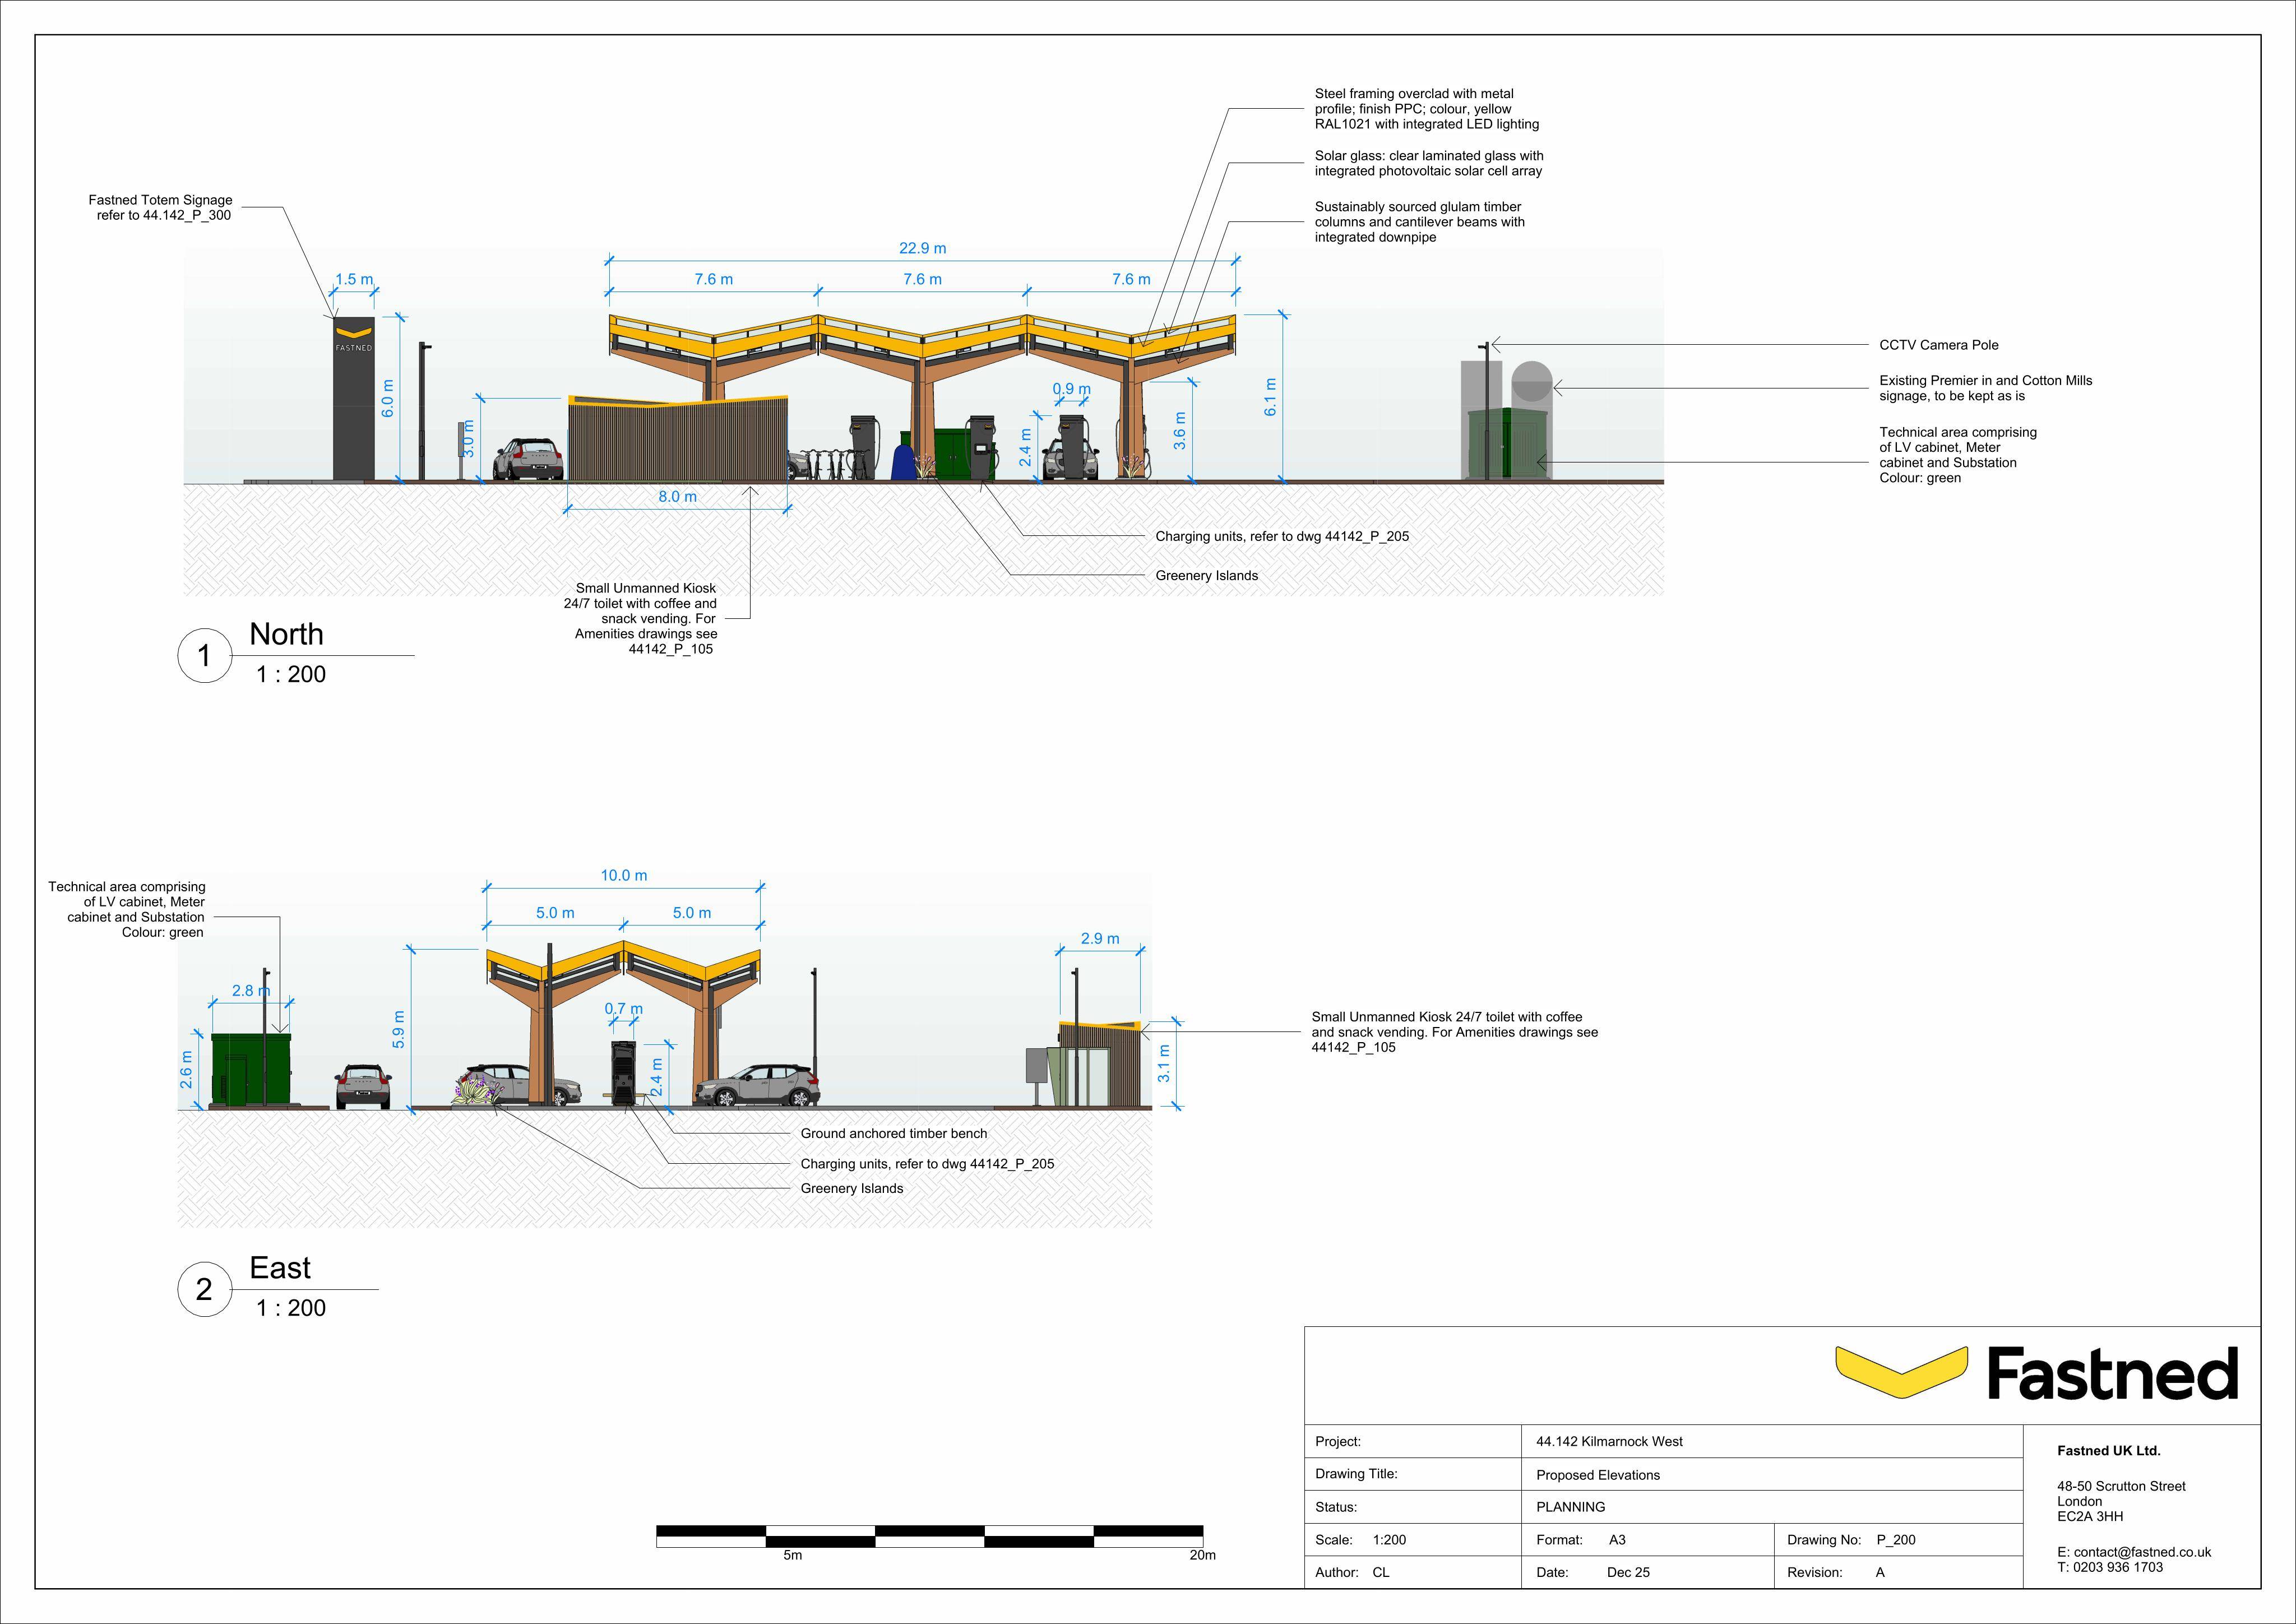
Task: Click the 'North' view title
Action: [x=286, y=634]
